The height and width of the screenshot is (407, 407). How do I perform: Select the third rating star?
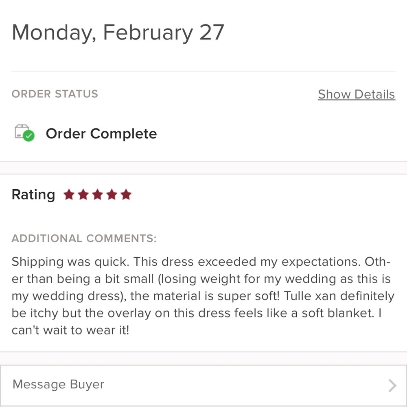98,195
